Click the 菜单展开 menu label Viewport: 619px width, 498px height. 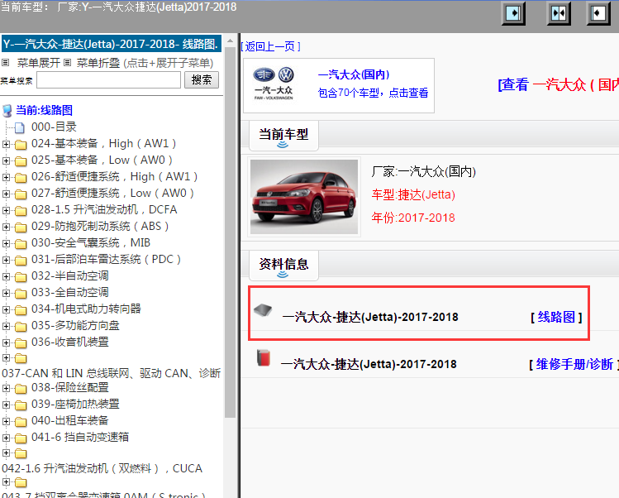point(38,62)
